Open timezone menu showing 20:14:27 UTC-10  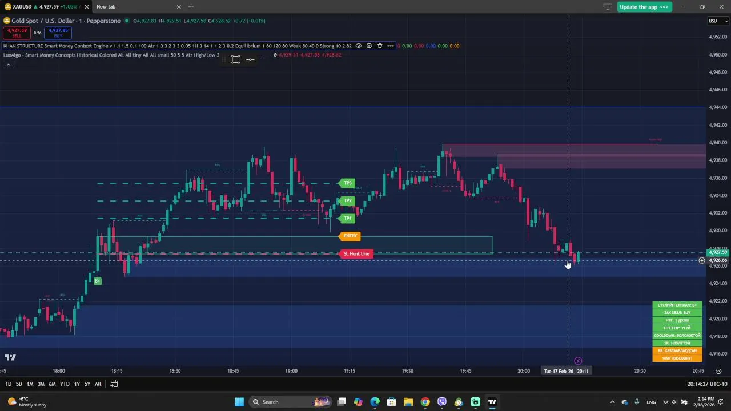tap(707, 384)
